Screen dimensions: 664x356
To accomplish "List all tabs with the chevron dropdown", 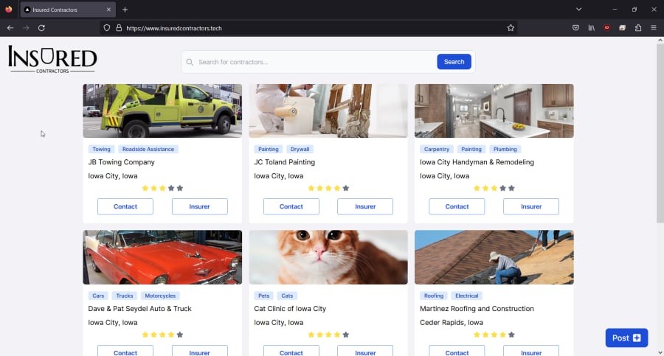I will (x=579, y=10).
